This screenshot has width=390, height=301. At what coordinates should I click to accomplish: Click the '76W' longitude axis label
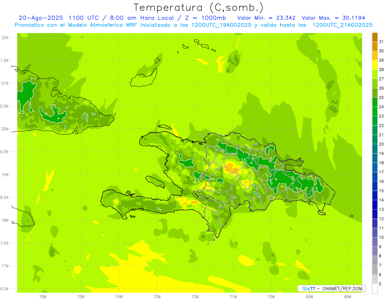43,297
